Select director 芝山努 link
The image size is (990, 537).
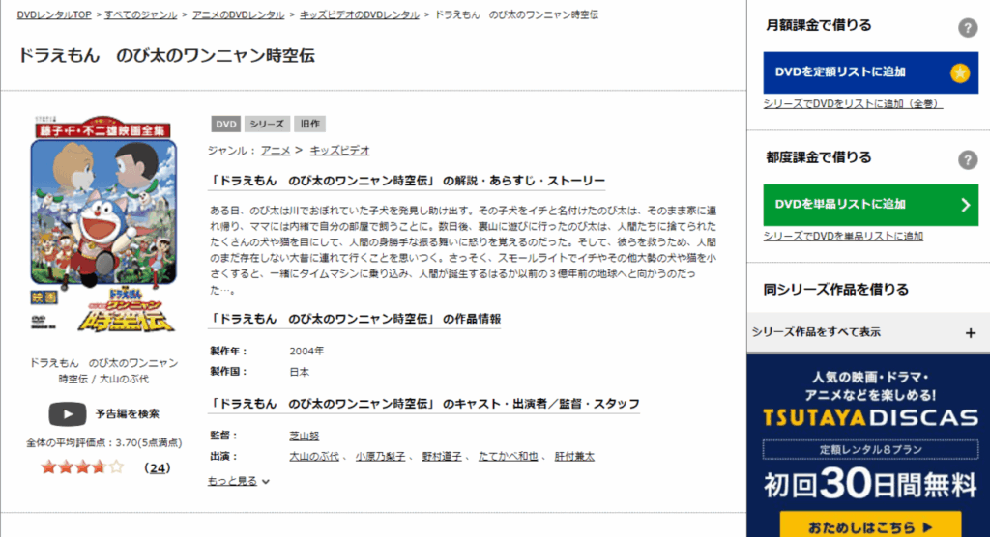coord(304,436)
